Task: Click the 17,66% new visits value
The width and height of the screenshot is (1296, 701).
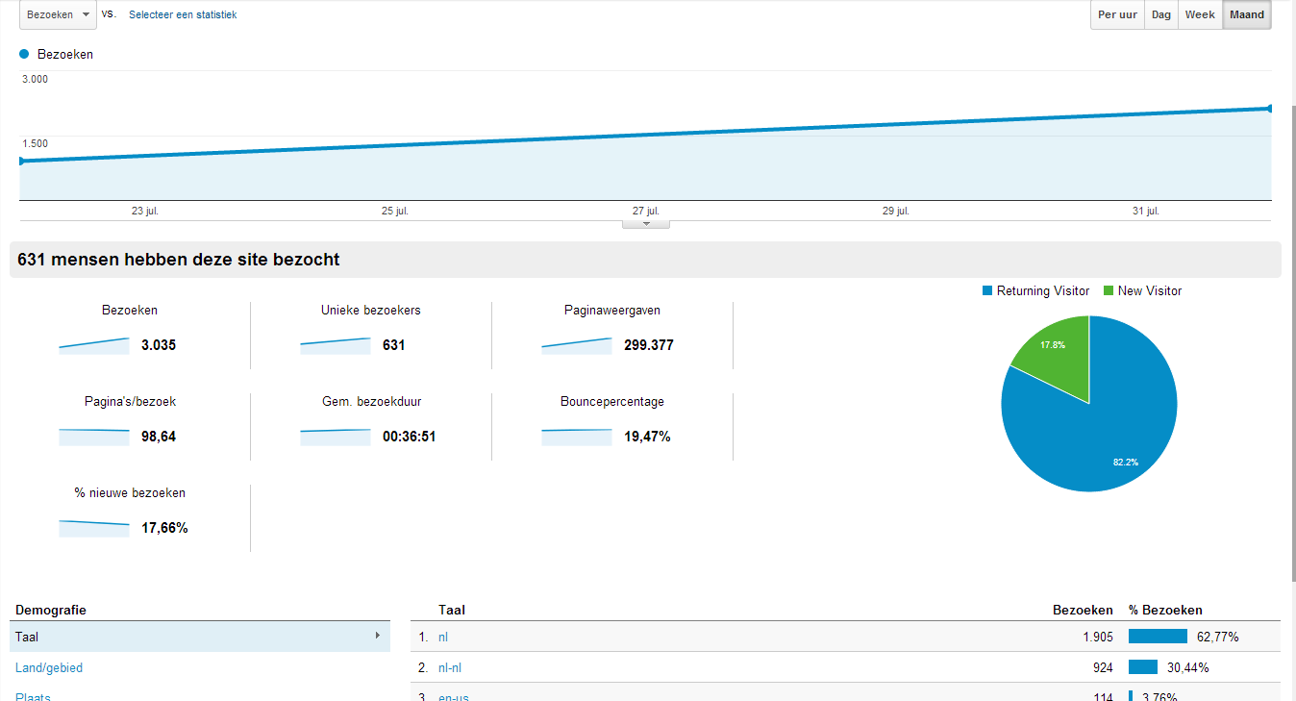Action: pyautogui.click(x=164, y=528)
